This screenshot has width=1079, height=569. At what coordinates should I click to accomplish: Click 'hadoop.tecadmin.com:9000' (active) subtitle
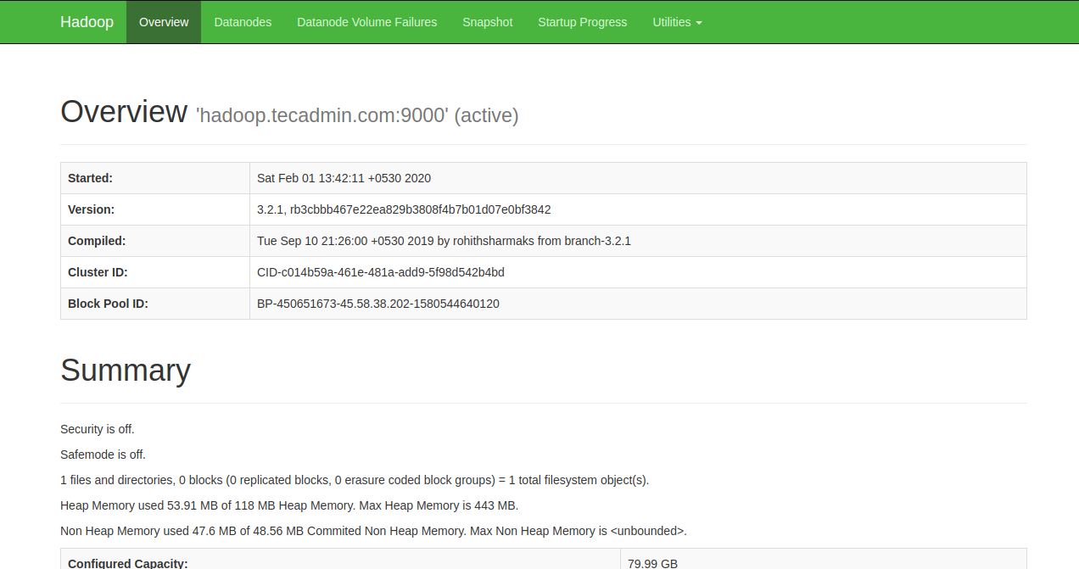pos(357,115)
